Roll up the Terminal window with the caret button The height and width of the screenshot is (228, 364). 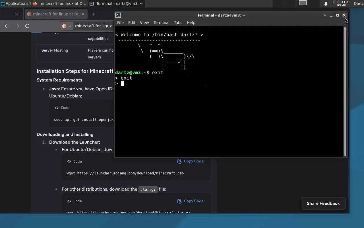tap(324, 15)
